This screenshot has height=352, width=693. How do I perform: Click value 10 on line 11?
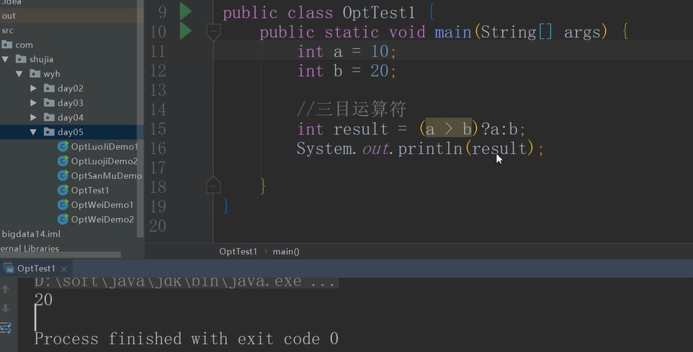pyautogui.click(x=380, y=52)
